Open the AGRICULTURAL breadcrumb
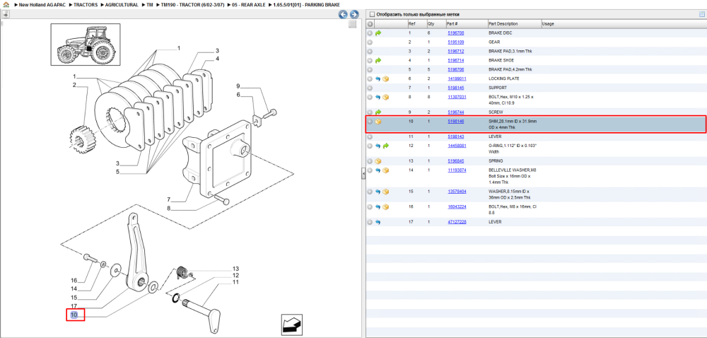Screen dimensions: 707x338 122,4
